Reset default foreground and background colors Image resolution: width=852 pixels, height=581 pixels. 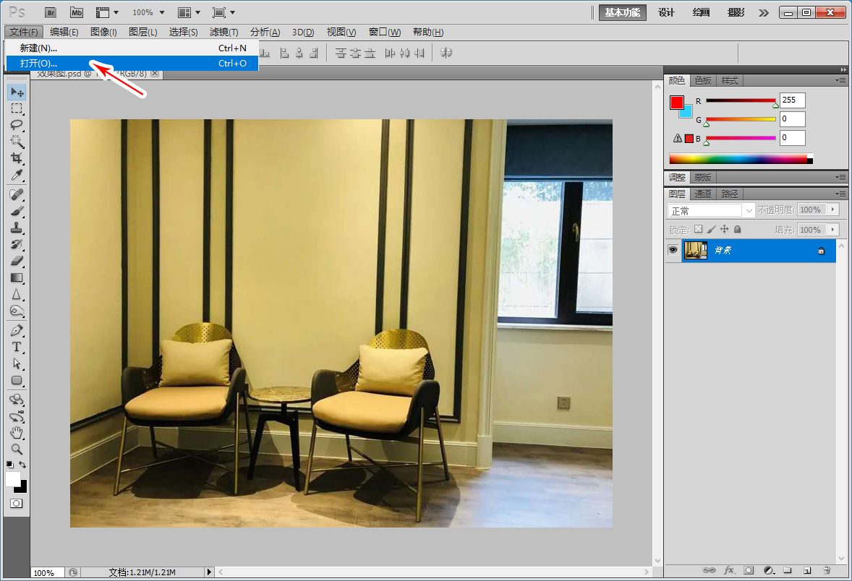tap(10, 465)
